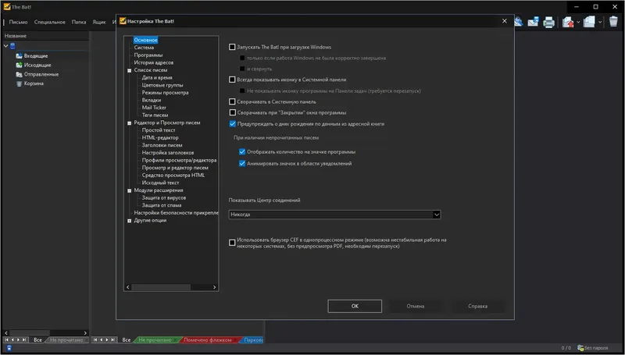Click the blue icon in the bottom-left status bar
Image resolution: width=625 pixels, height=355 pixels.
[x=9, y=348]
